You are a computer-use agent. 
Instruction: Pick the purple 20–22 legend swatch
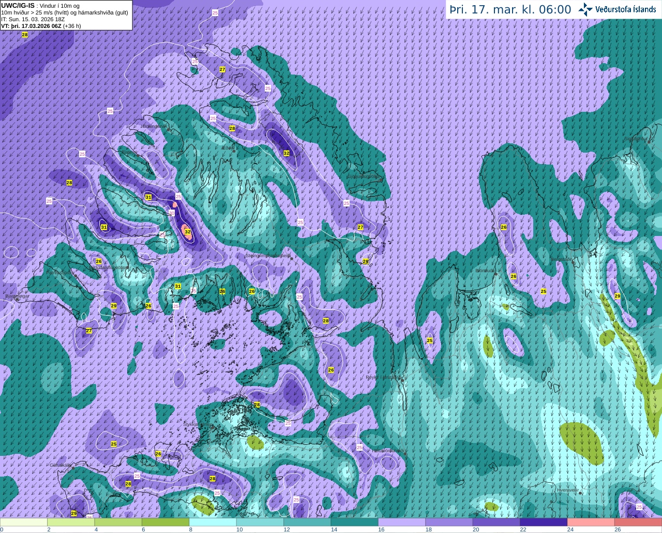point(496,522)
